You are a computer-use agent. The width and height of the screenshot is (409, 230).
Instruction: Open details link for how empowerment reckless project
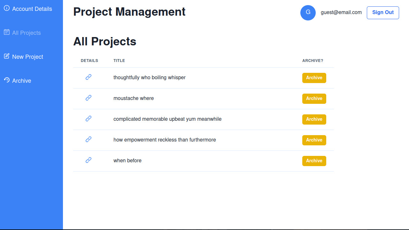tap(89, 139)
